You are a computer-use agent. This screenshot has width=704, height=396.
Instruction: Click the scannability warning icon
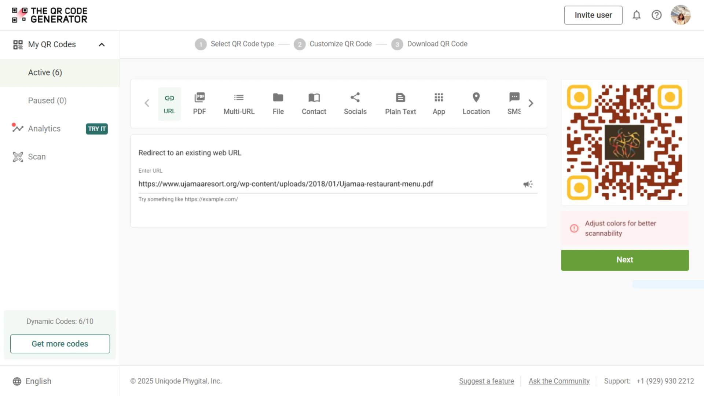click(x=574, y=228)
